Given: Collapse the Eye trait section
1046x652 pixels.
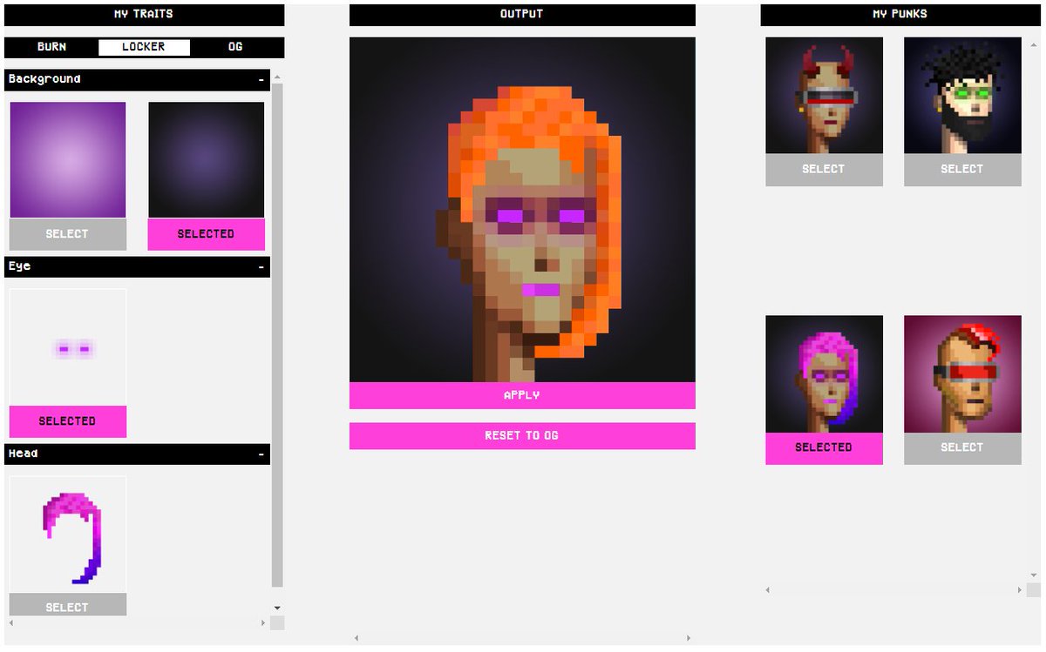Looking at the screenshot, I should tap(261, 267).
